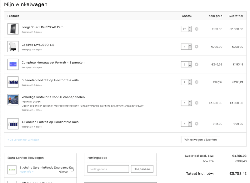Decrease 5 Panelen Portrait quantity

pos(190,84)
